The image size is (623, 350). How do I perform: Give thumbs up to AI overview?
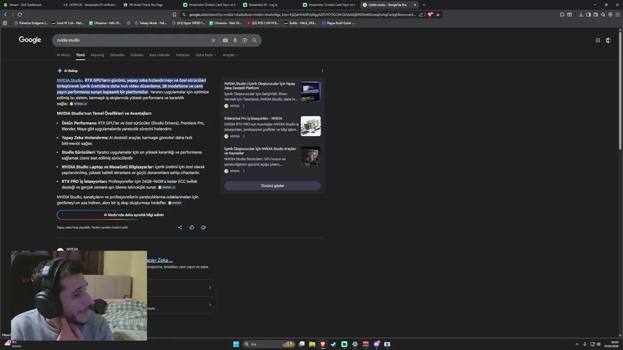tap(192, 227)
